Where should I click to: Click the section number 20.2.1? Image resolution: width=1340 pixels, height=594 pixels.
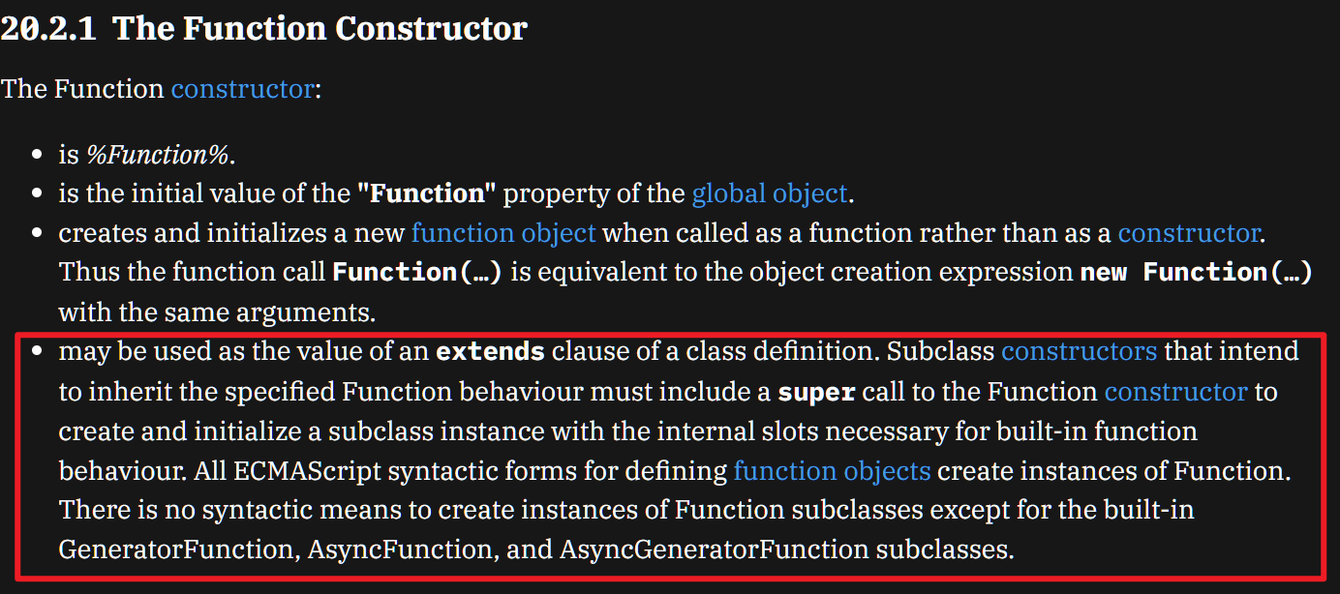(49, 28)
